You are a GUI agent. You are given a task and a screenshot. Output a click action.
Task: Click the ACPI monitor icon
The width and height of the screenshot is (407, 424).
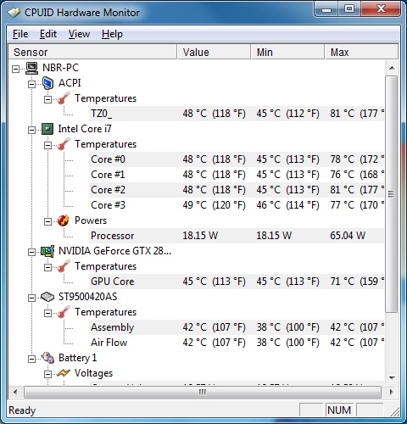pyautogui.click(x=47, y=83)
